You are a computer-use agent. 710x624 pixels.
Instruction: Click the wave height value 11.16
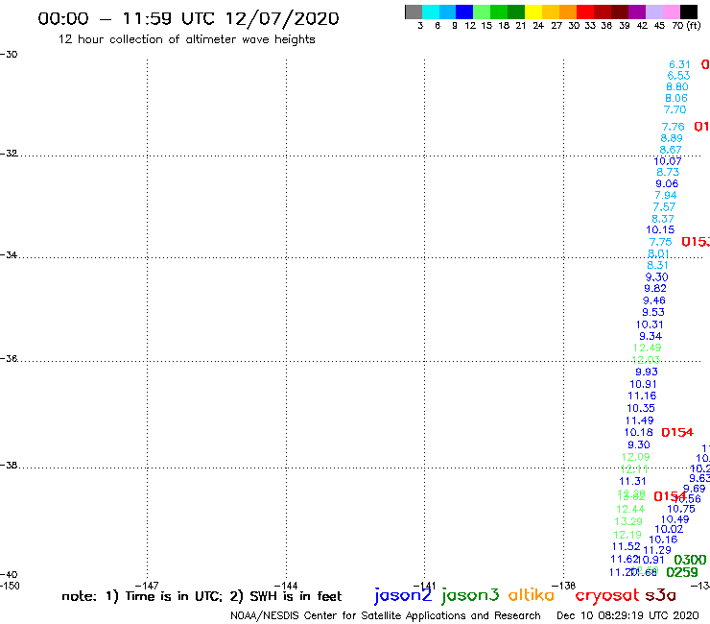[642, 396]
